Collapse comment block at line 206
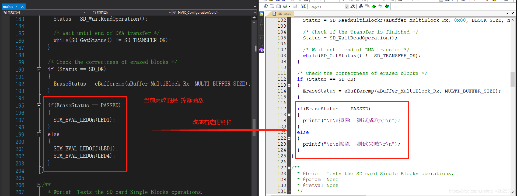This screenshot has width=517, height=196. [x=39, y=185]
